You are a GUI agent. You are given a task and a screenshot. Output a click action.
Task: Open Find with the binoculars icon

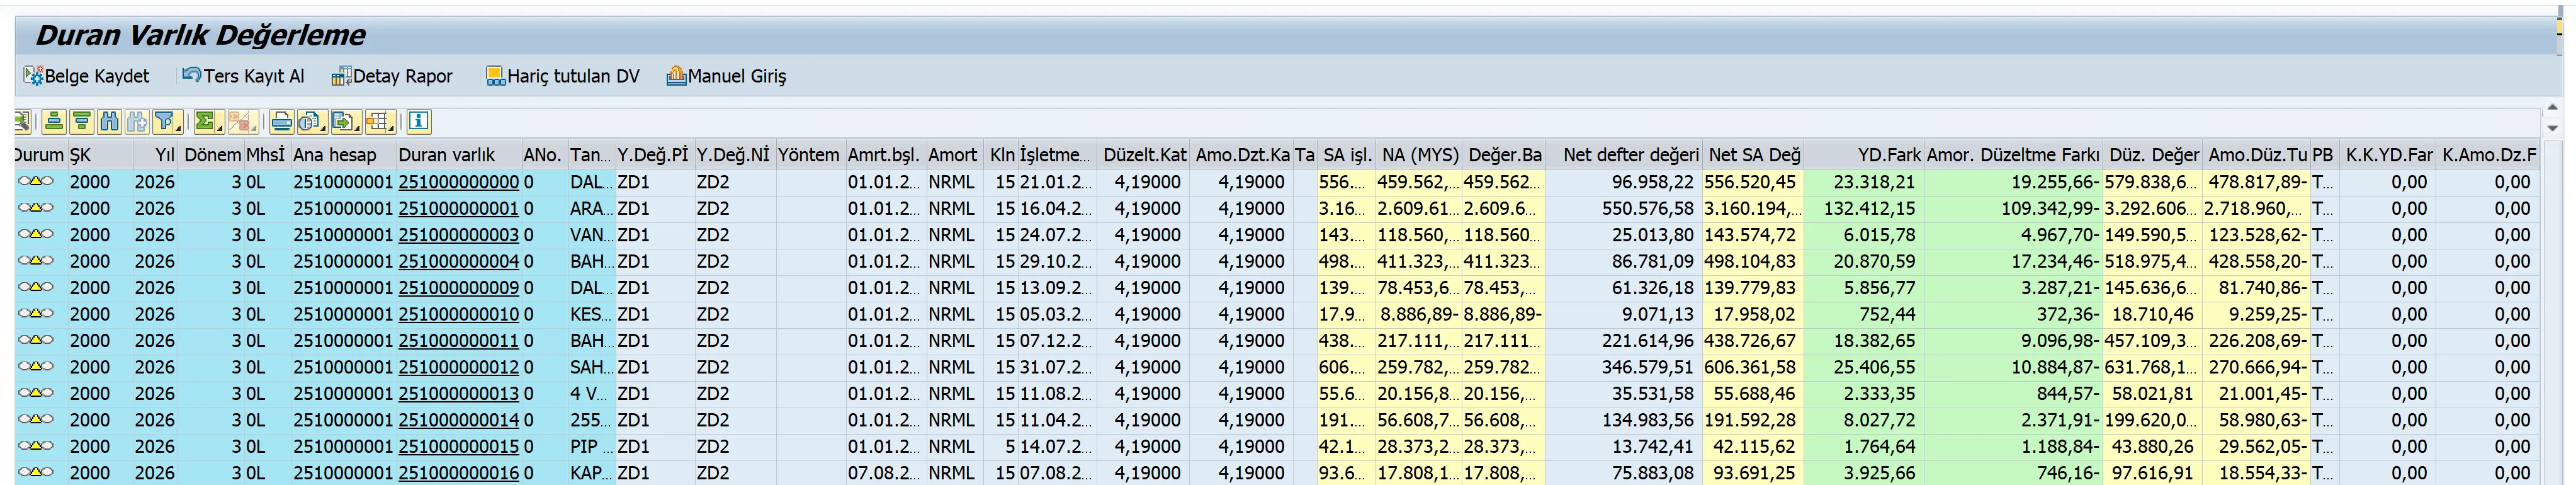[x=110, y=122]
